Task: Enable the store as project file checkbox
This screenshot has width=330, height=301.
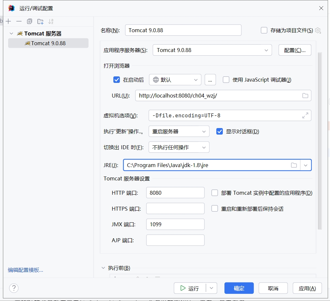Action: 264,30
